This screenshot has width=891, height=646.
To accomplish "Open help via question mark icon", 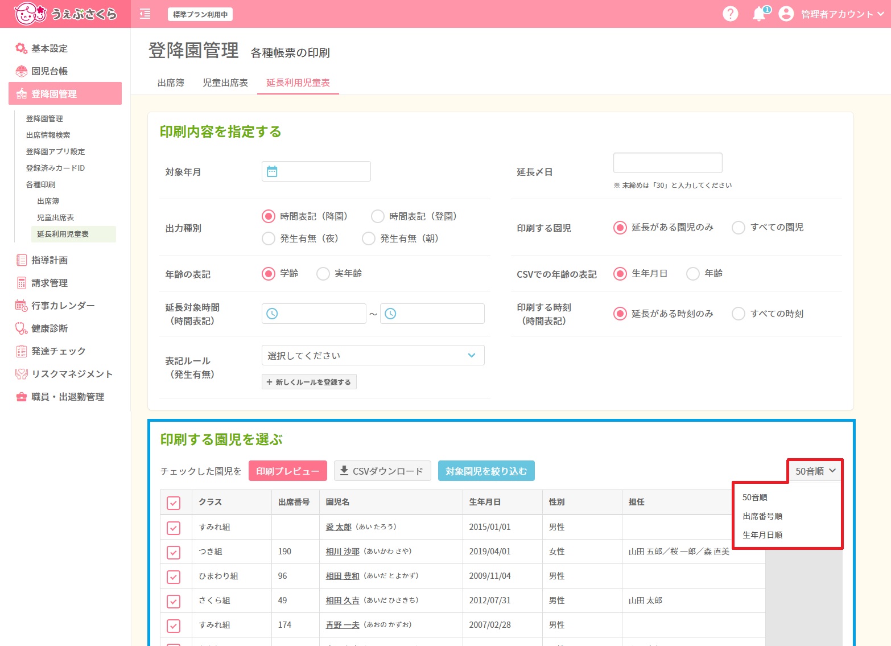I will (x=730, y=14).
